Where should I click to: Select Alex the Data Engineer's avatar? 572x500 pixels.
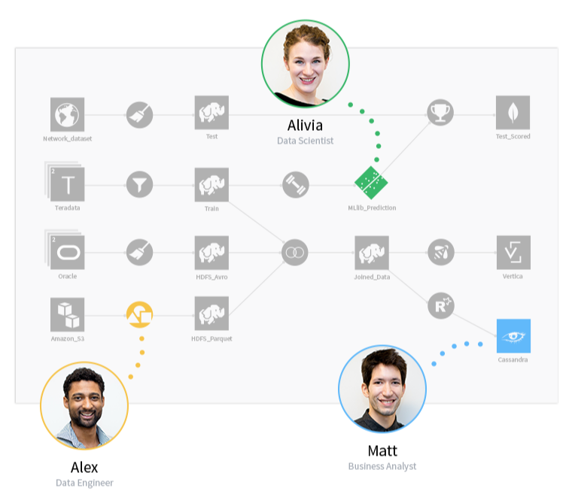pyautogui.click(x=84, y=405)
